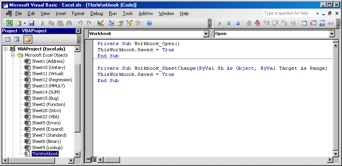Viewport: 342px width, 166px height.
Task: Clear all breakpoints icon
Action: point(258,23)
